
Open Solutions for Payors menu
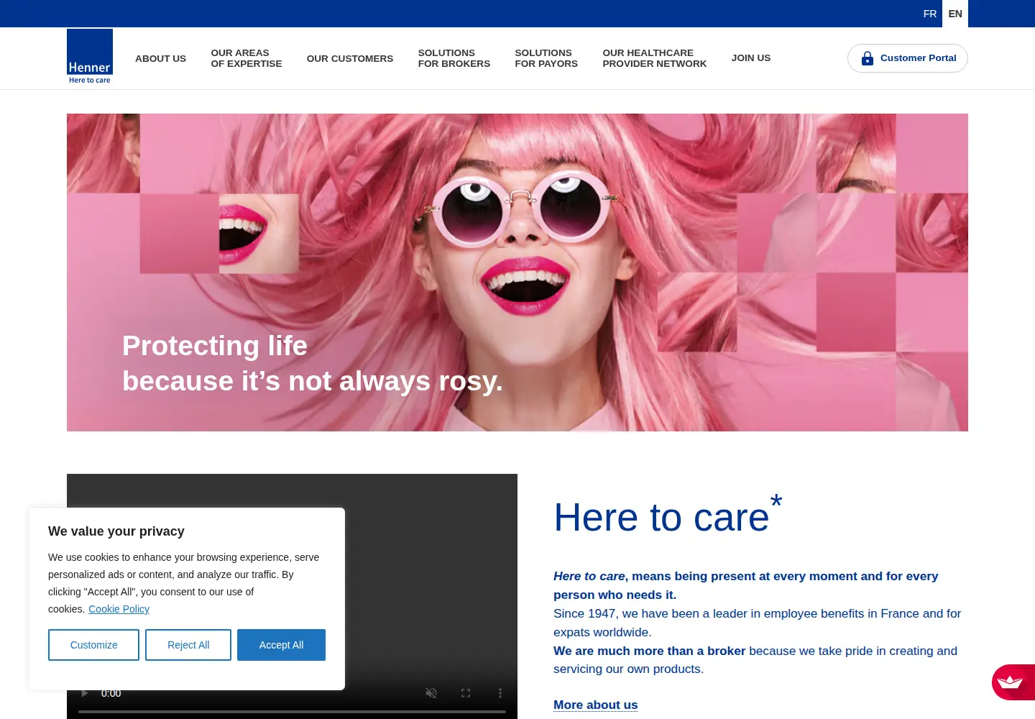[x=546, y=58]
